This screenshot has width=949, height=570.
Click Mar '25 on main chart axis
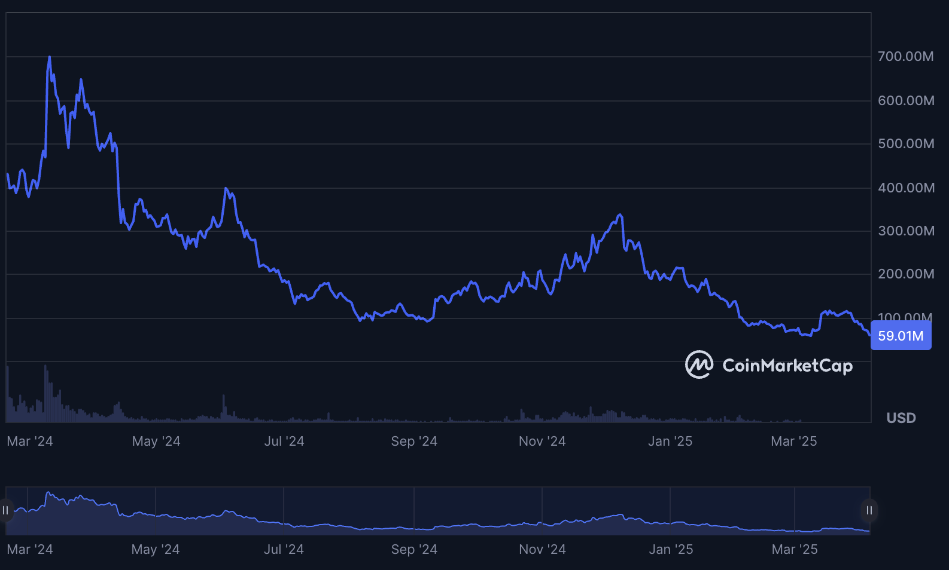pyautogui.click(x=794, y=441)
